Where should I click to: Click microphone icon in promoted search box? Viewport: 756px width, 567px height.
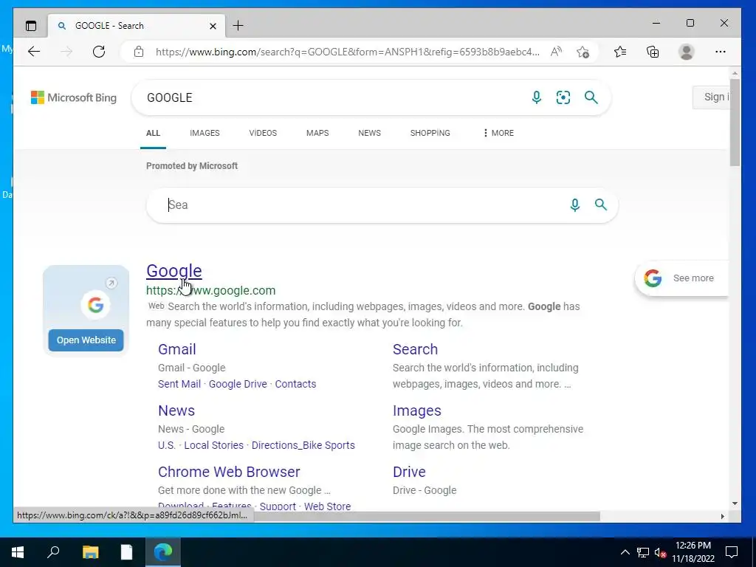click(x=574, y=205)
